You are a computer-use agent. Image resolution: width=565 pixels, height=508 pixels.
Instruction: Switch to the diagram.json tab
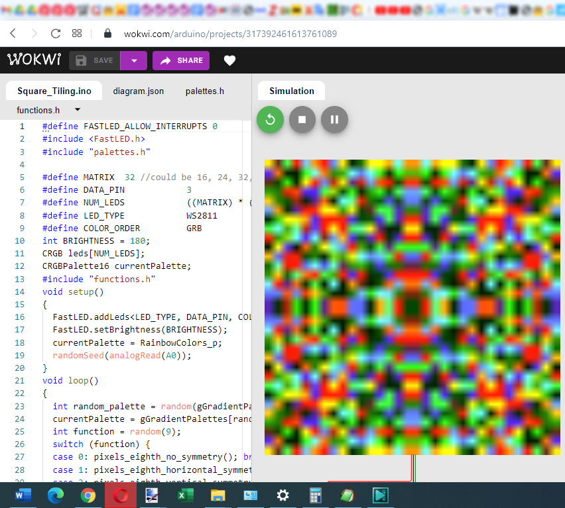coord(138,91)
